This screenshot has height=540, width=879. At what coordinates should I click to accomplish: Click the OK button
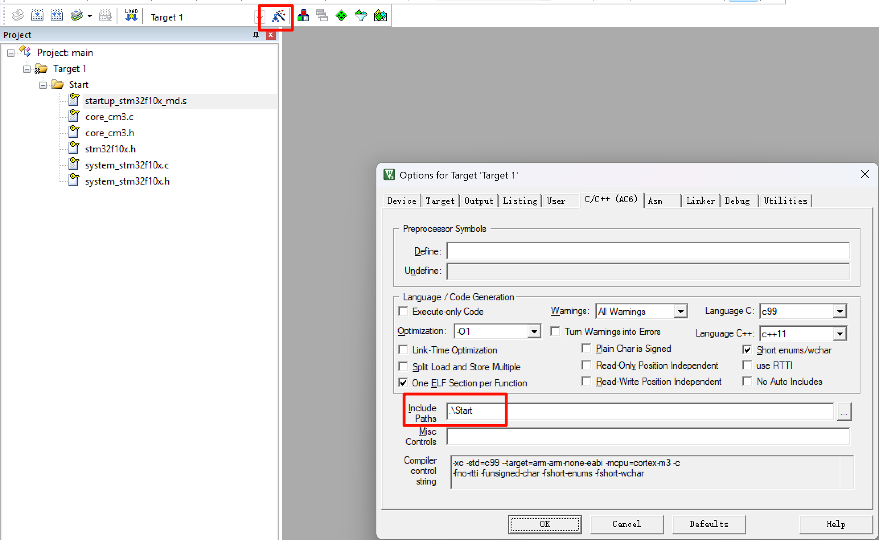coord(545,524)
